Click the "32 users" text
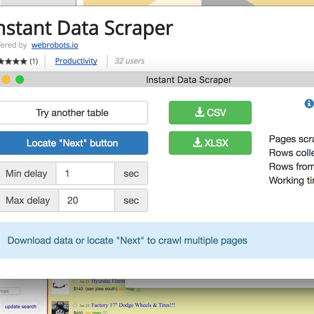Image resolution: width=314 pixels, height=314 pixels. point(129,61)
